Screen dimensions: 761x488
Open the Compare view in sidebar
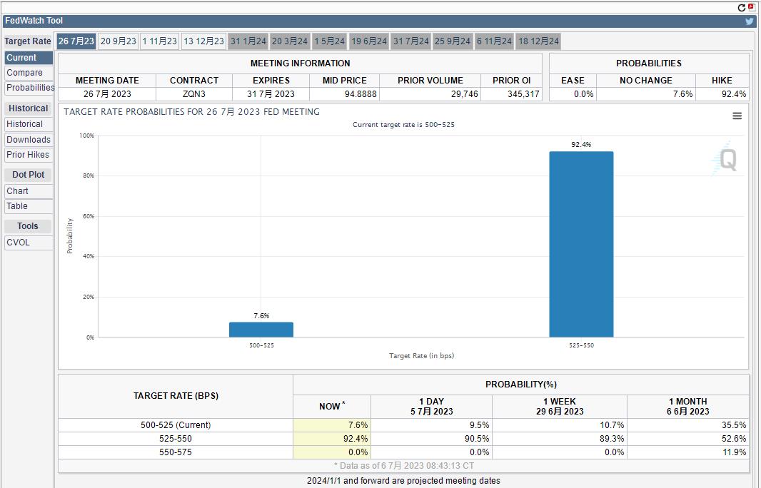[x=25, y=73]
